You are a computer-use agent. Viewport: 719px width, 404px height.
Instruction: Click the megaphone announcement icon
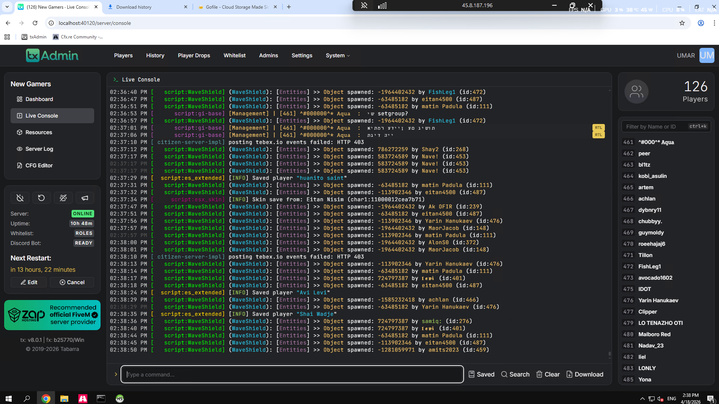pos(85,198)
